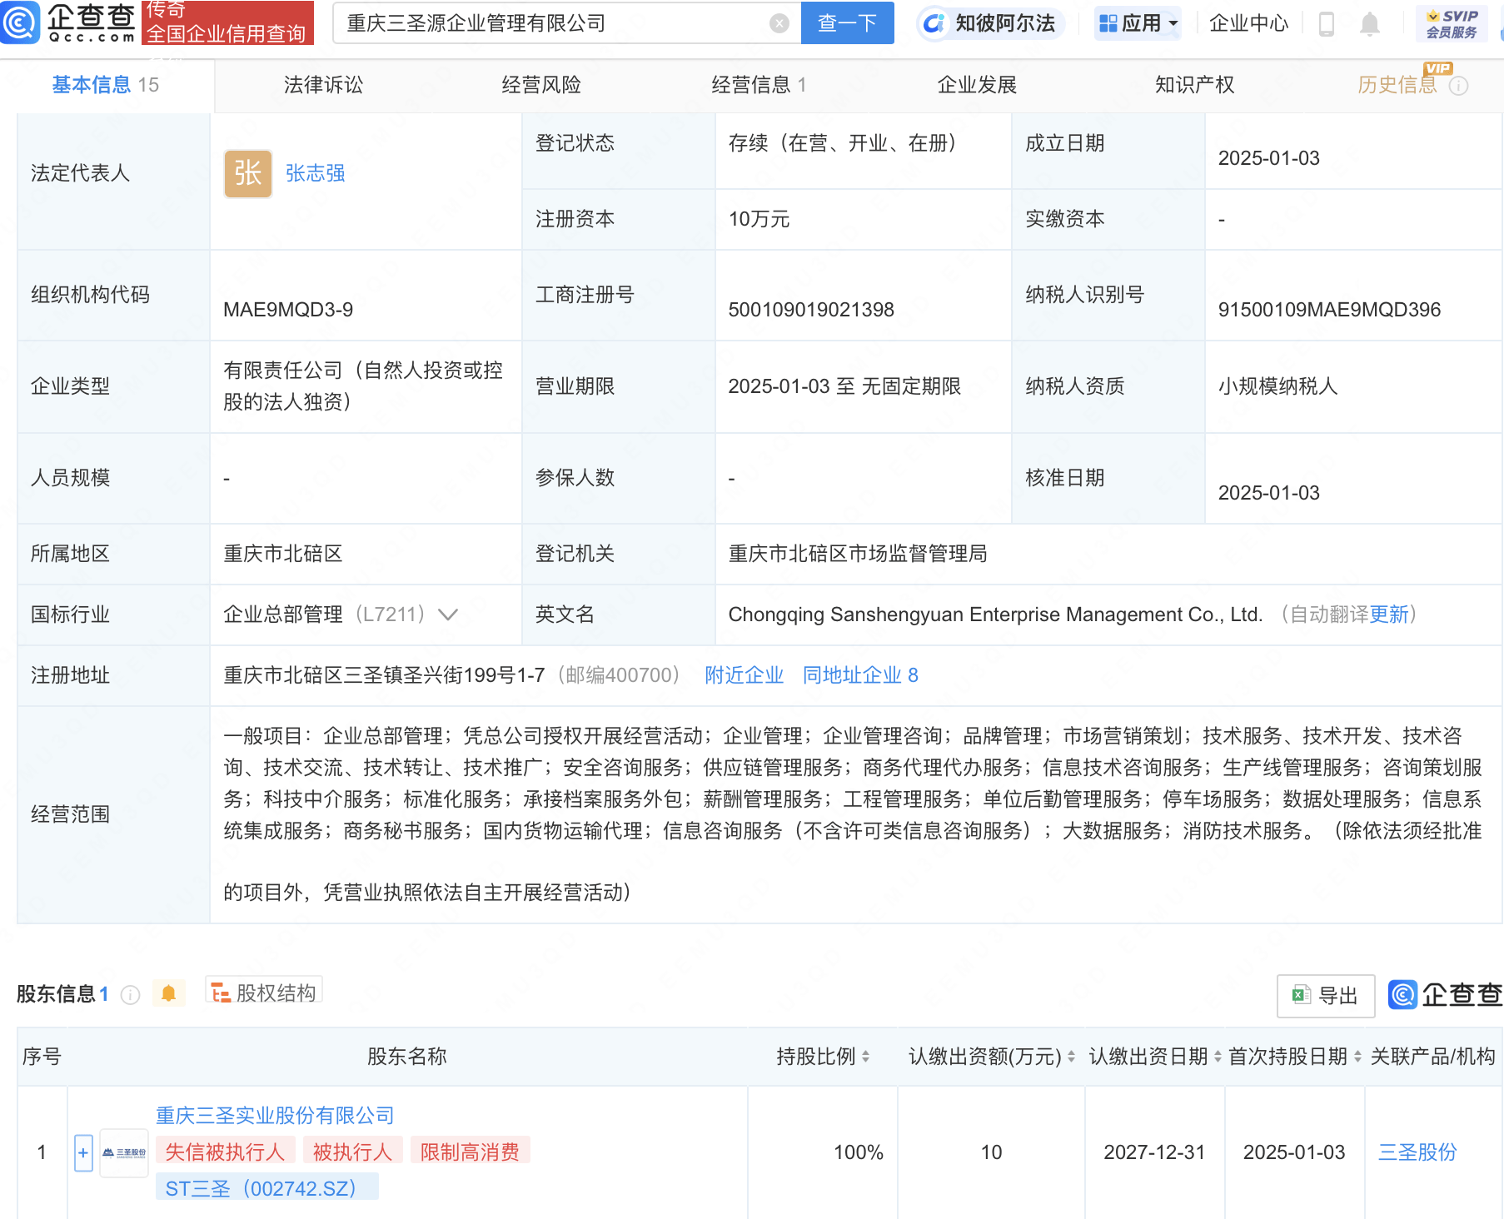
Task: Switch to 法律诉讼 tab
Action: [323, 85]
